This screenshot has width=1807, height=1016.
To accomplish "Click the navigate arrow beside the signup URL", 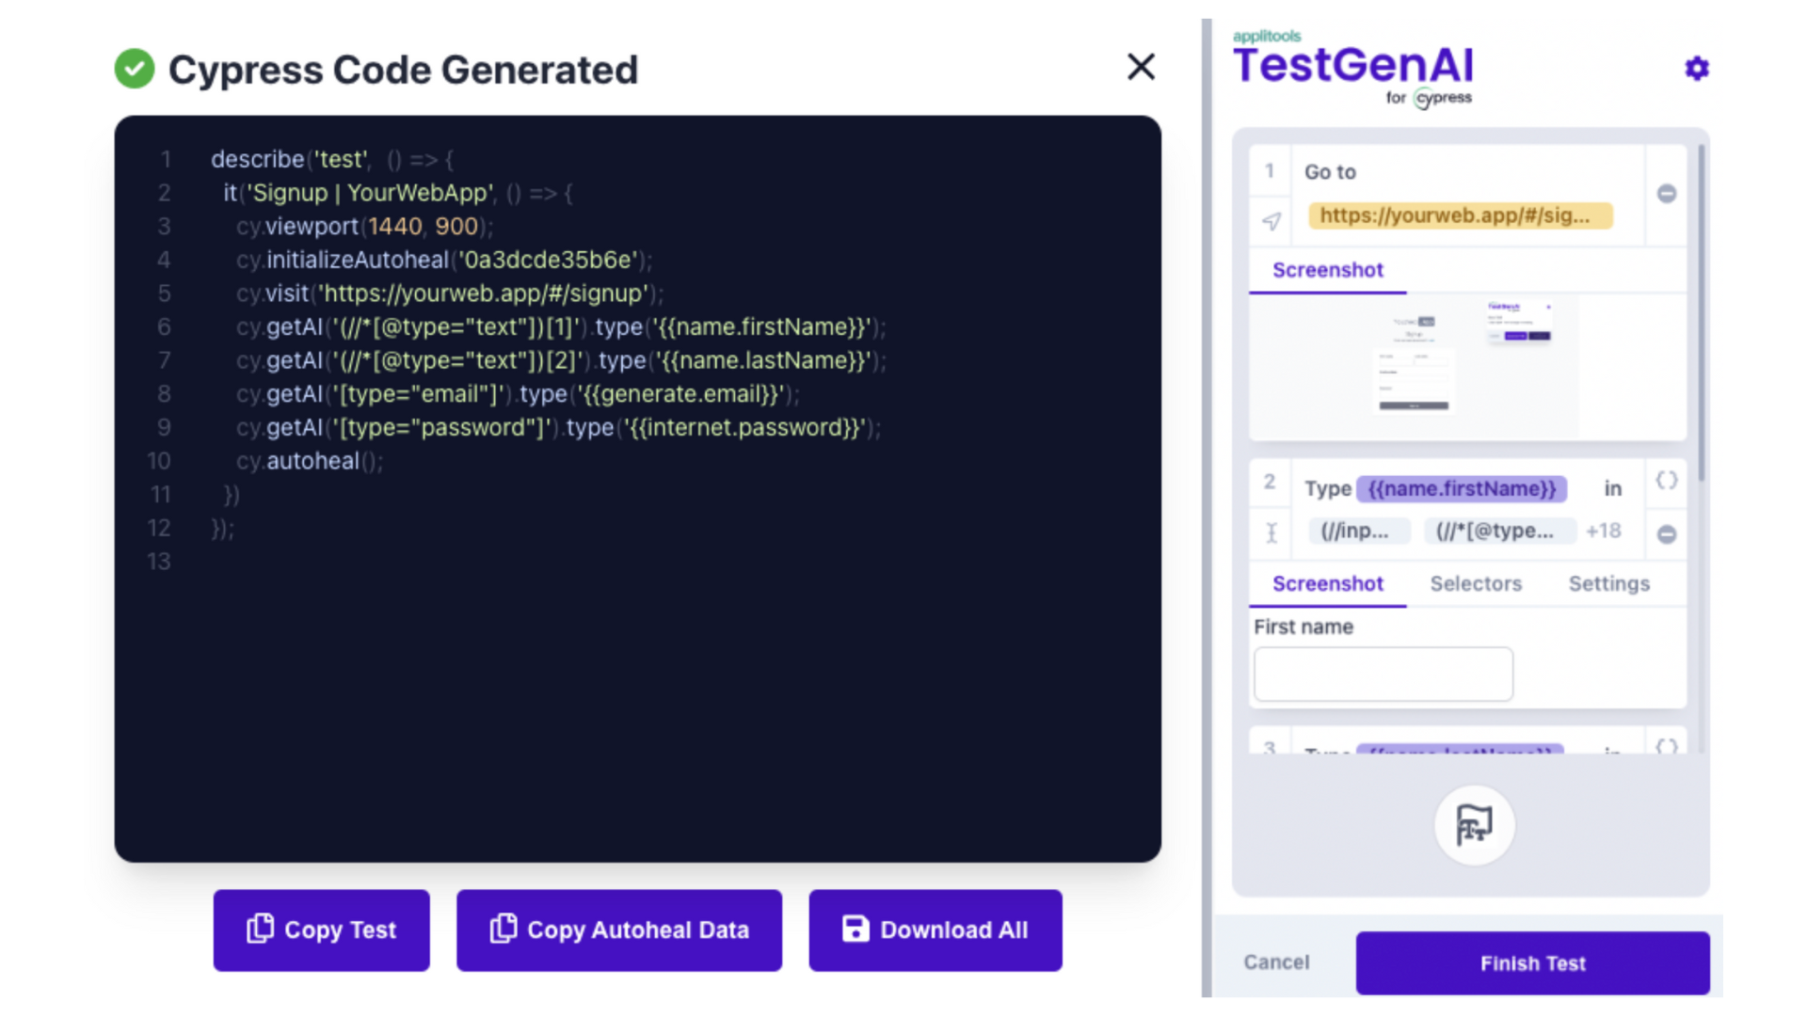I will (1271, 222).
